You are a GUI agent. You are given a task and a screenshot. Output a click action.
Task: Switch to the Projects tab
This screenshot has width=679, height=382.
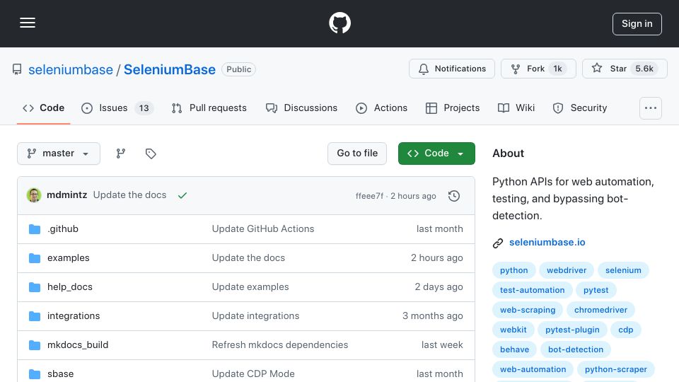[453, 108]
